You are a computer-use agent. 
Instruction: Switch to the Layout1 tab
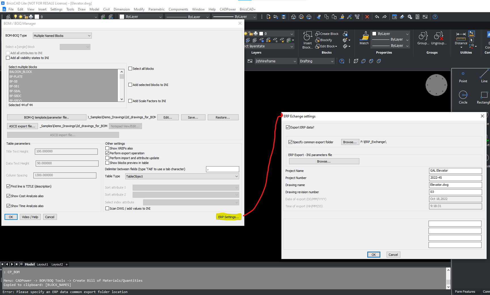point(43,264)
